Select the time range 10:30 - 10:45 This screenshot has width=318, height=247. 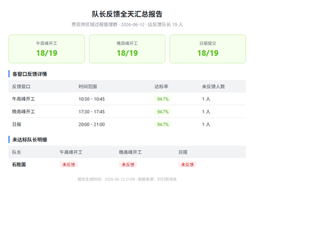(x=92, y=99)
